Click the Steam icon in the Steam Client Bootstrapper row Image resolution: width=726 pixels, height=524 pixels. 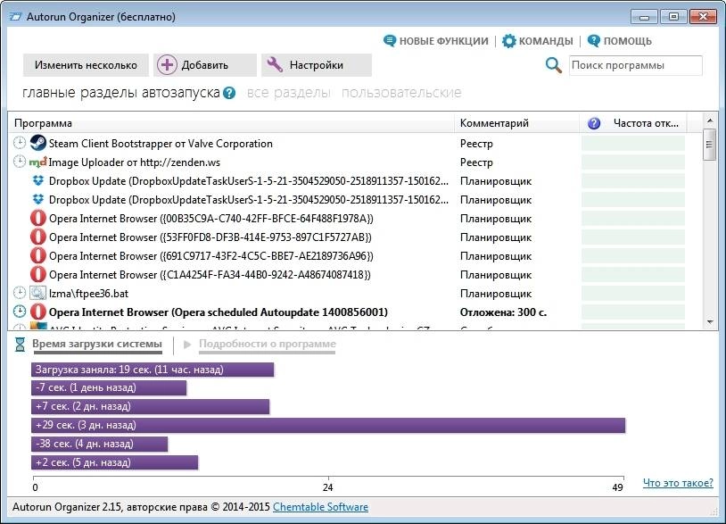pyautogui.click(x=38, y=143)
